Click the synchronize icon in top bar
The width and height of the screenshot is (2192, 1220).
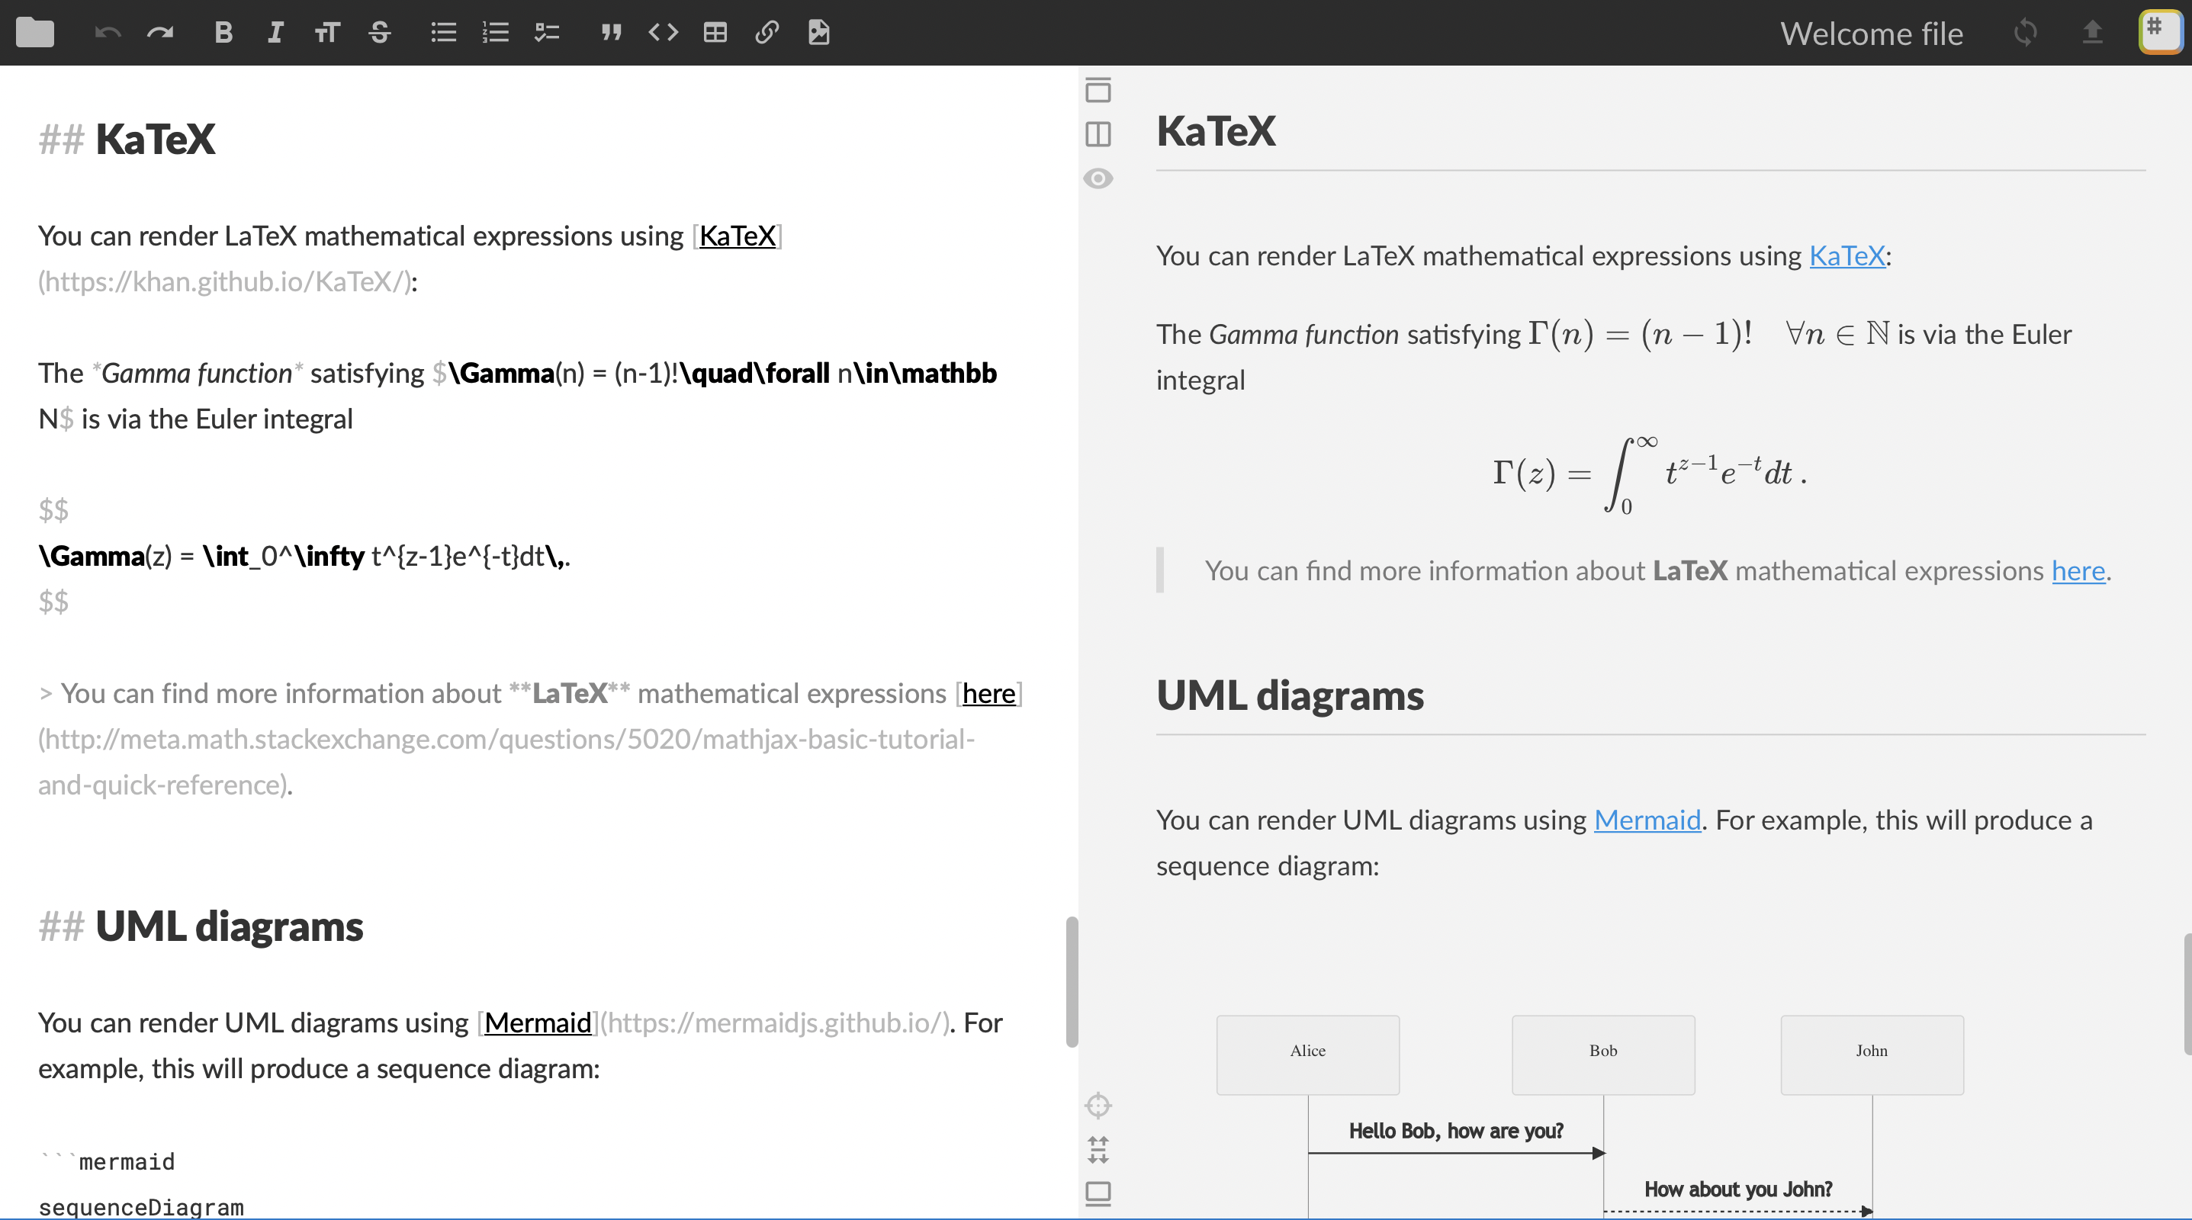[2025, 32]
